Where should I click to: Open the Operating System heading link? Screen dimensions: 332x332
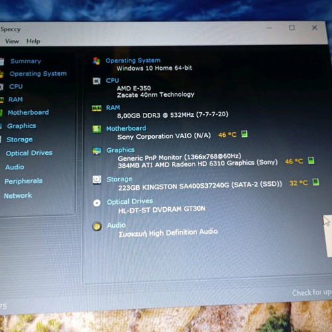tap(133, 60)
